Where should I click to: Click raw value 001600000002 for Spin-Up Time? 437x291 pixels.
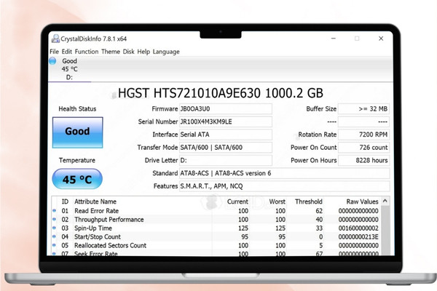point(358,228)
